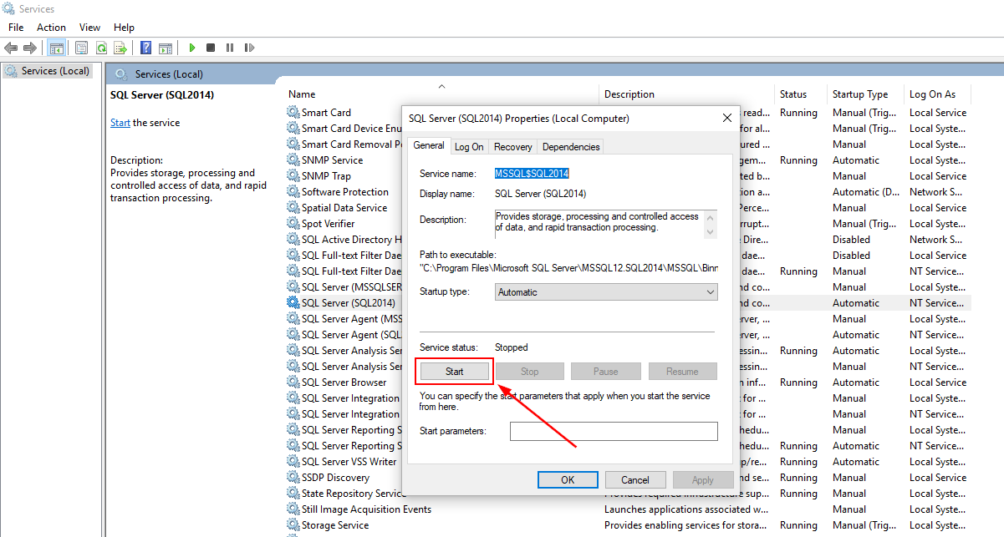
Task: Click the gear icon beside SSDP Discovery
Action: (x=293, y=477)
